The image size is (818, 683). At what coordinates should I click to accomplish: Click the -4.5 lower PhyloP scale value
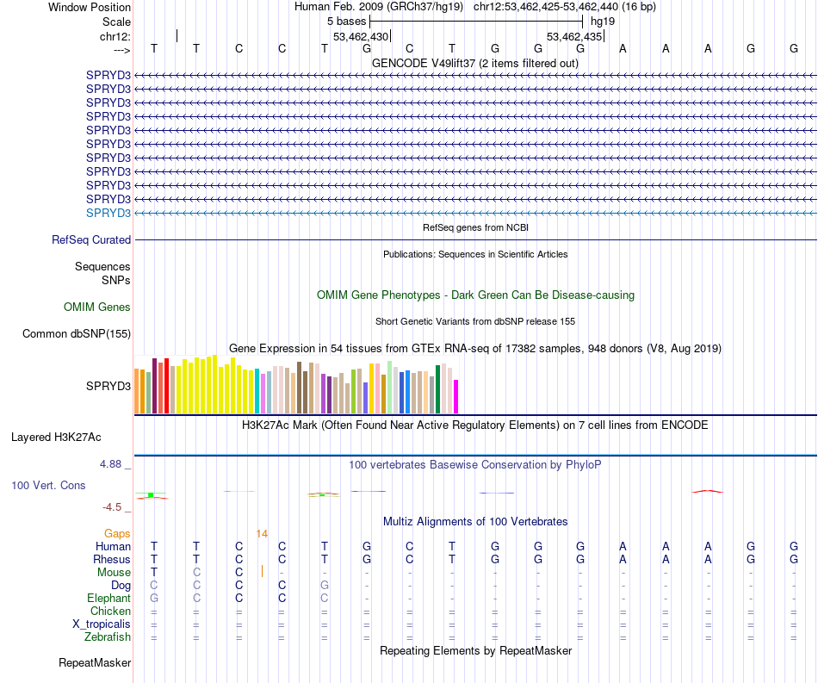[112, 507]
